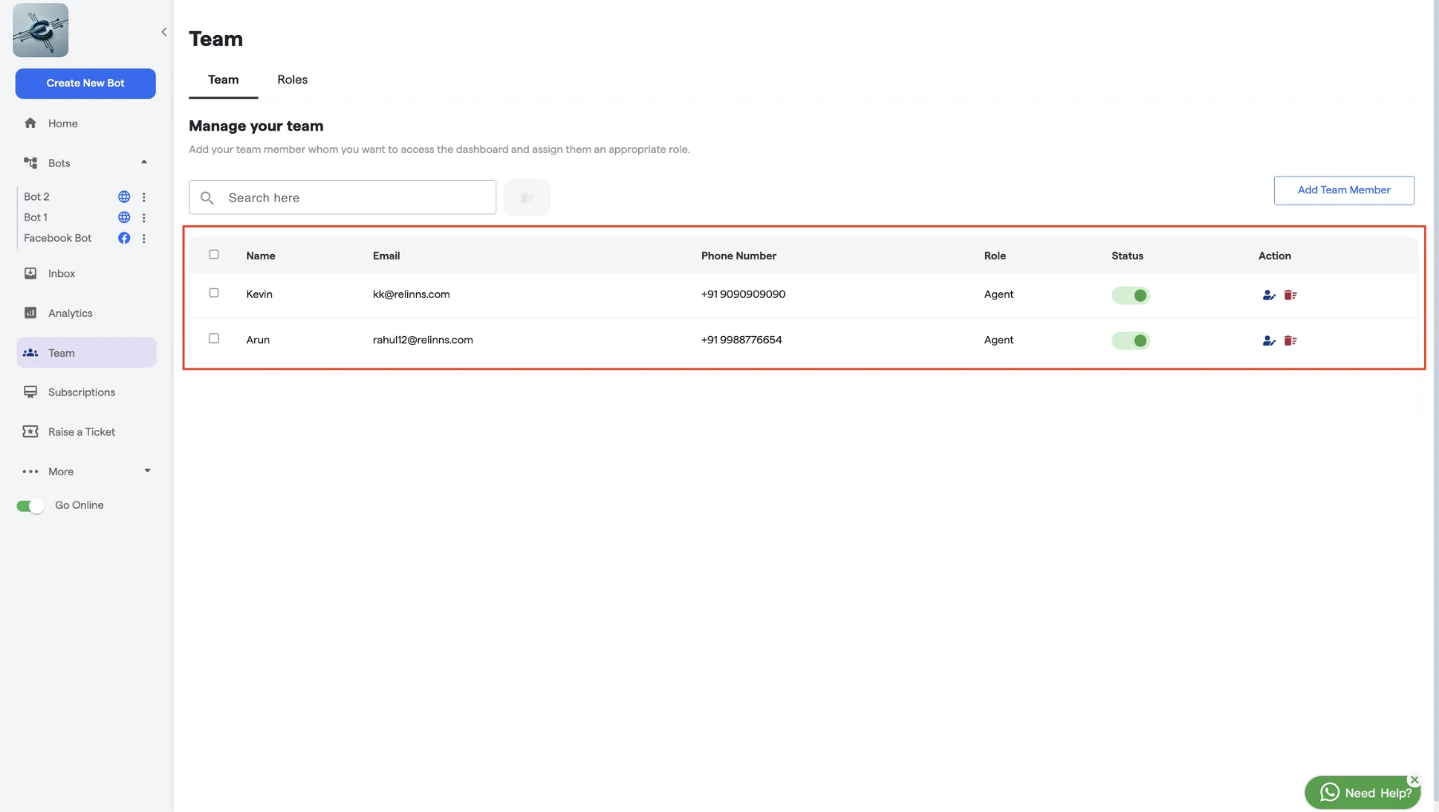Open the Need Help? WhatsApp button
This screenshot has height=812, width=1439.
(1363, 793)
